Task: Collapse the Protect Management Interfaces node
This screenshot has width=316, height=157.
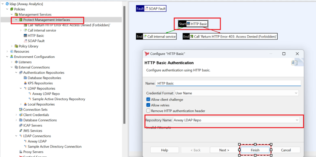Action: (x=16, y=20)
